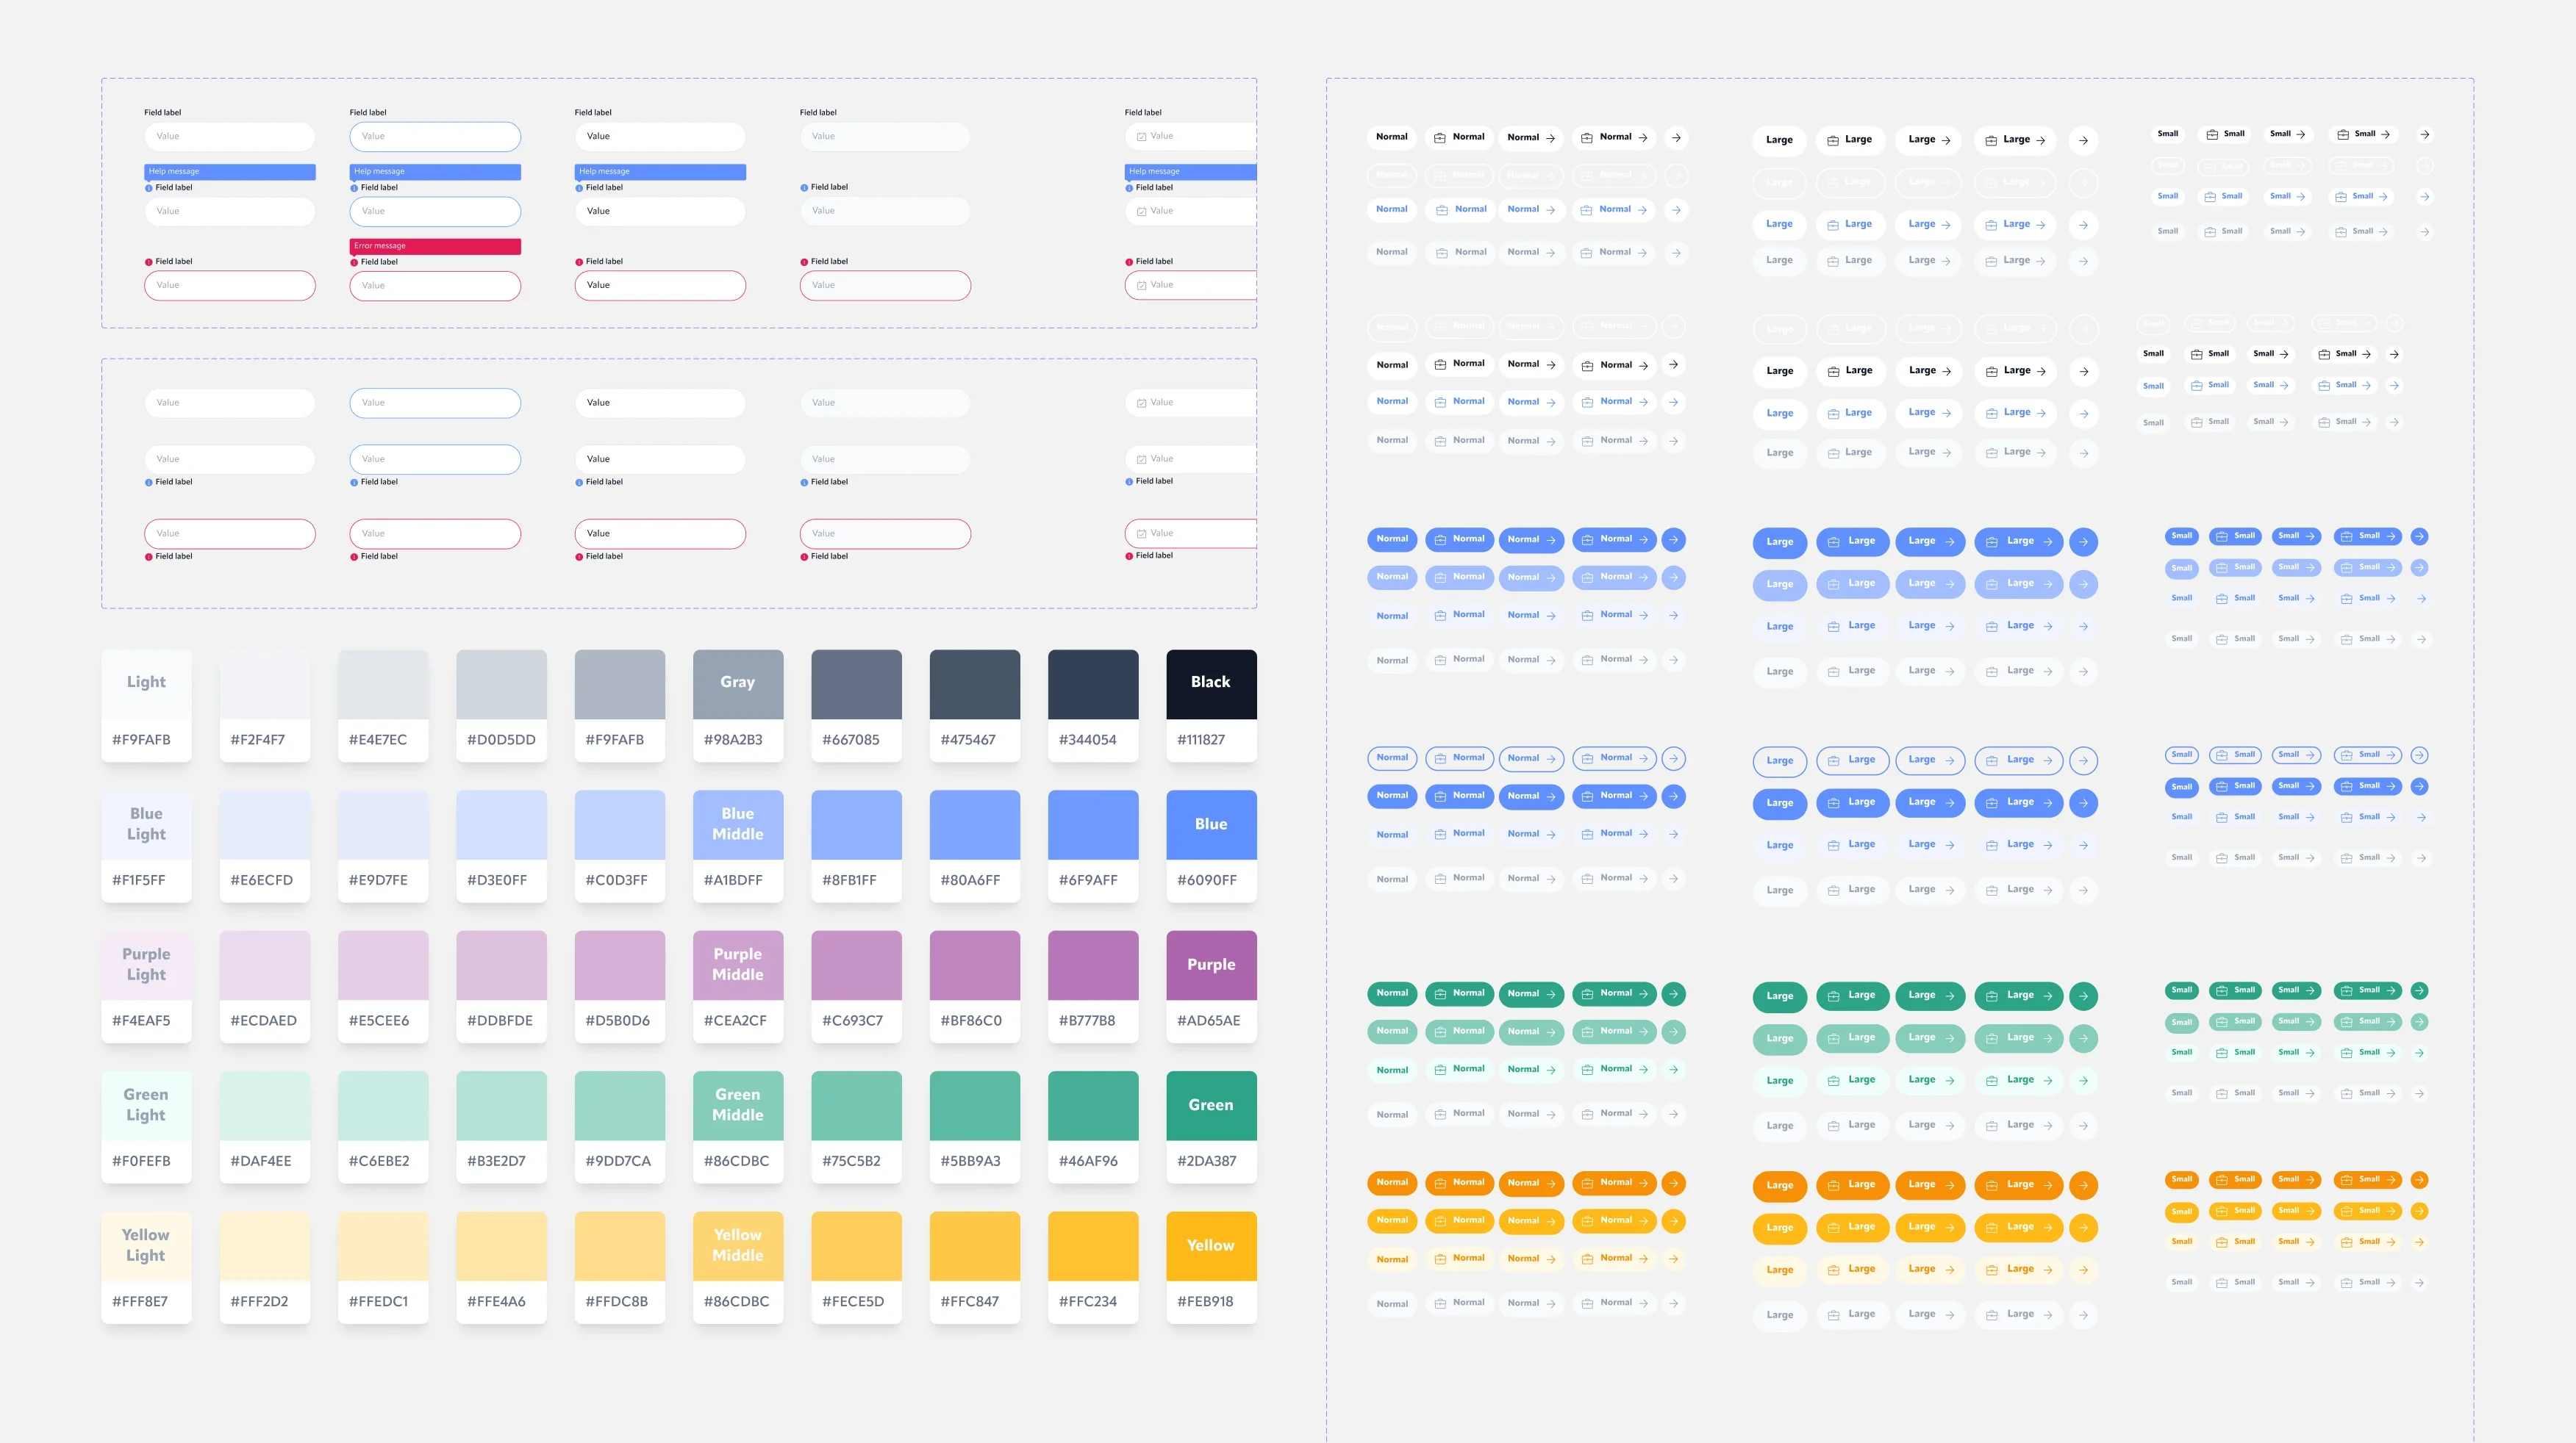This screenshot has width=2576, height=1443.
Task: Click the #B3E2D7 hex code text
Action: tap(496, 1161)
